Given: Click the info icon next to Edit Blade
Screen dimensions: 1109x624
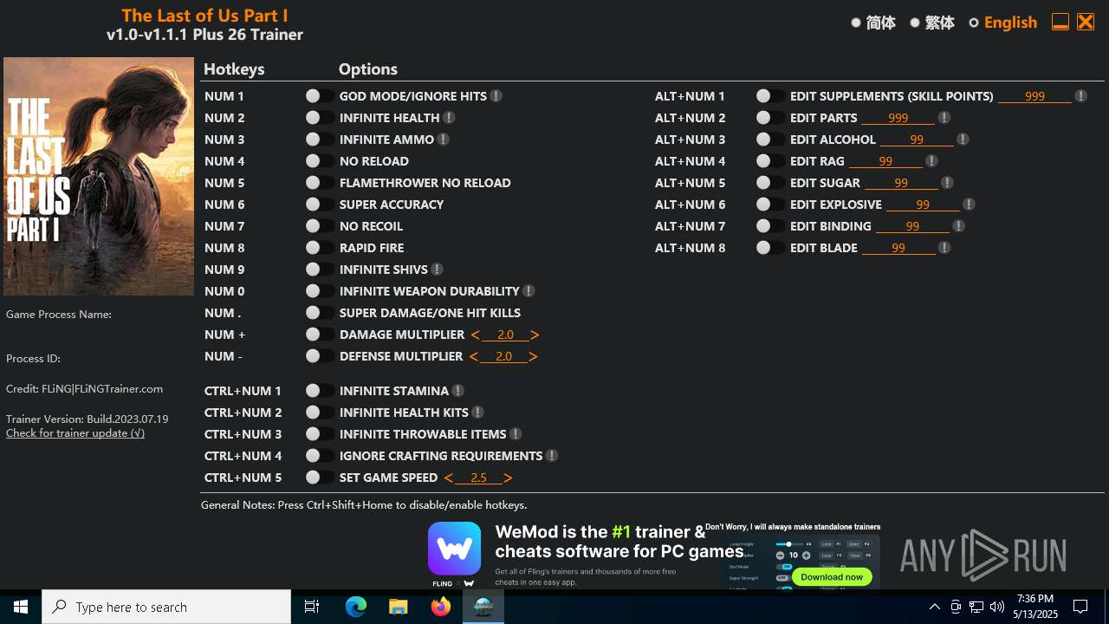Looking at the screenshot, I should pyautogui.click(x=944, y=248).
